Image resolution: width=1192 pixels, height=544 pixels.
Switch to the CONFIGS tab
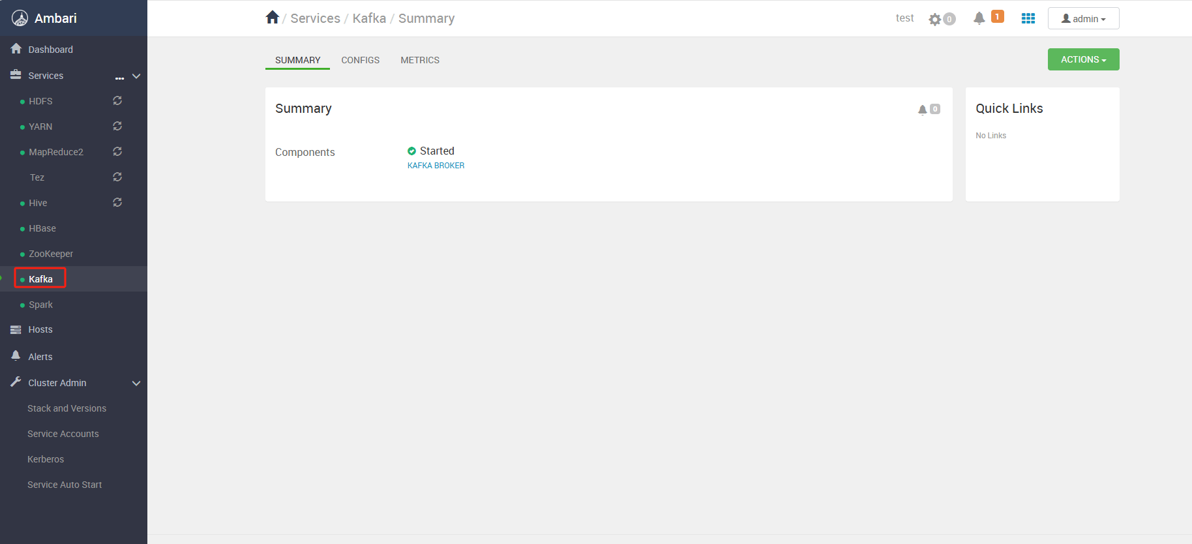360,60
